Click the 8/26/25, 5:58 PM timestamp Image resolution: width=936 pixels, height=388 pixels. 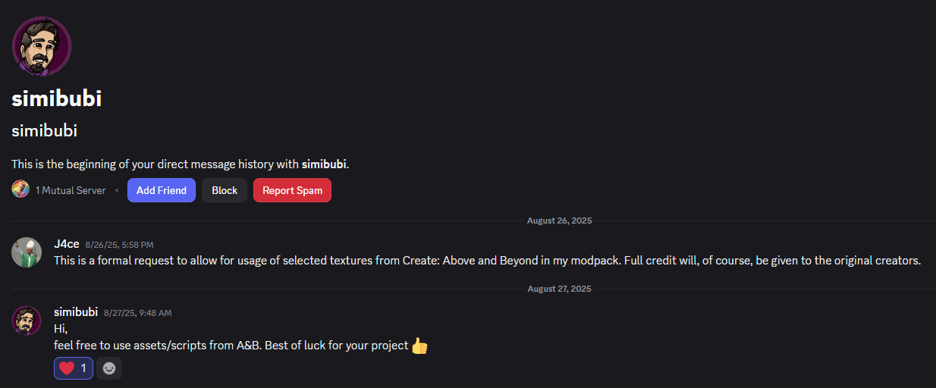(120, 245)
